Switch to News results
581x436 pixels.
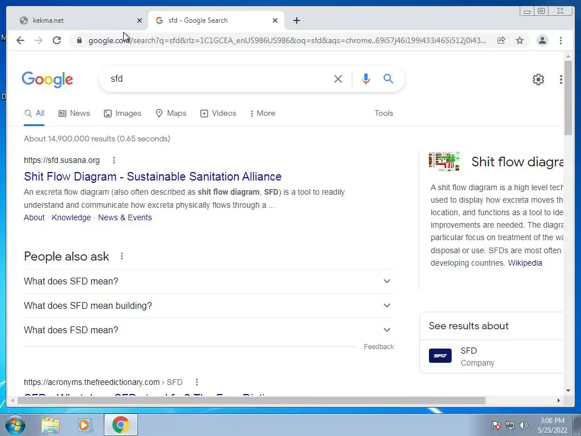click(x=74, y=114)
